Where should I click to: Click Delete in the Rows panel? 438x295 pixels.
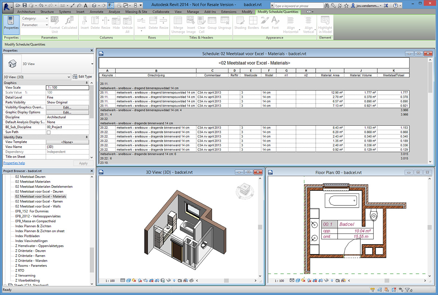pos(153,23)
